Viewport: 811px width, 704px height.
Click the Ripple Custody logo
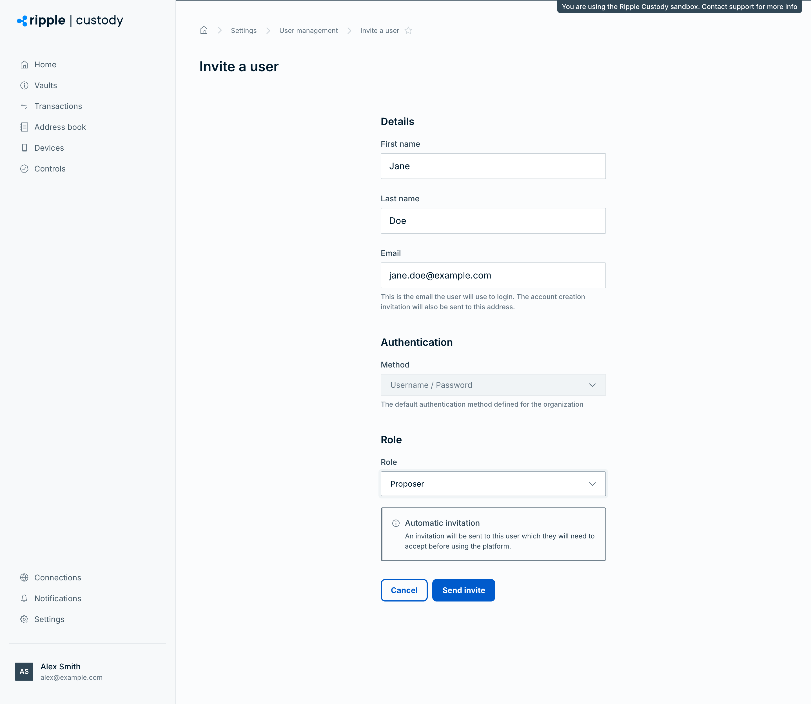[x=70, y=21]
